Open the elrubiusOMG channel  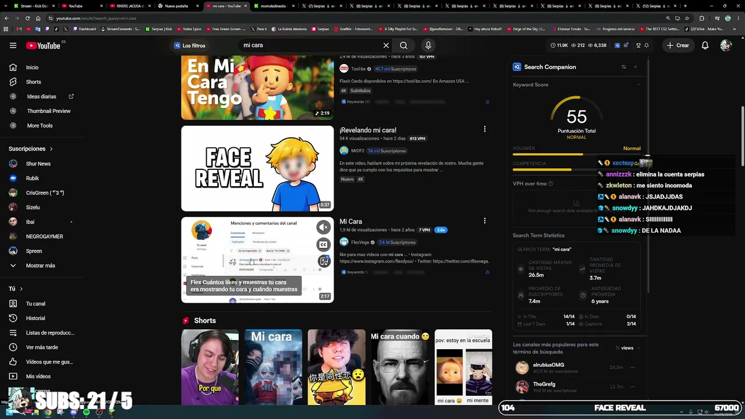click(x=548, y=365)
